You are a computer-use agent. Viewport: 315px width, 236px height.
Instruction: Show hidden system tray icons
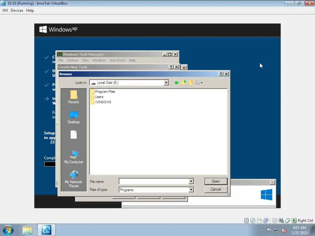261,230
